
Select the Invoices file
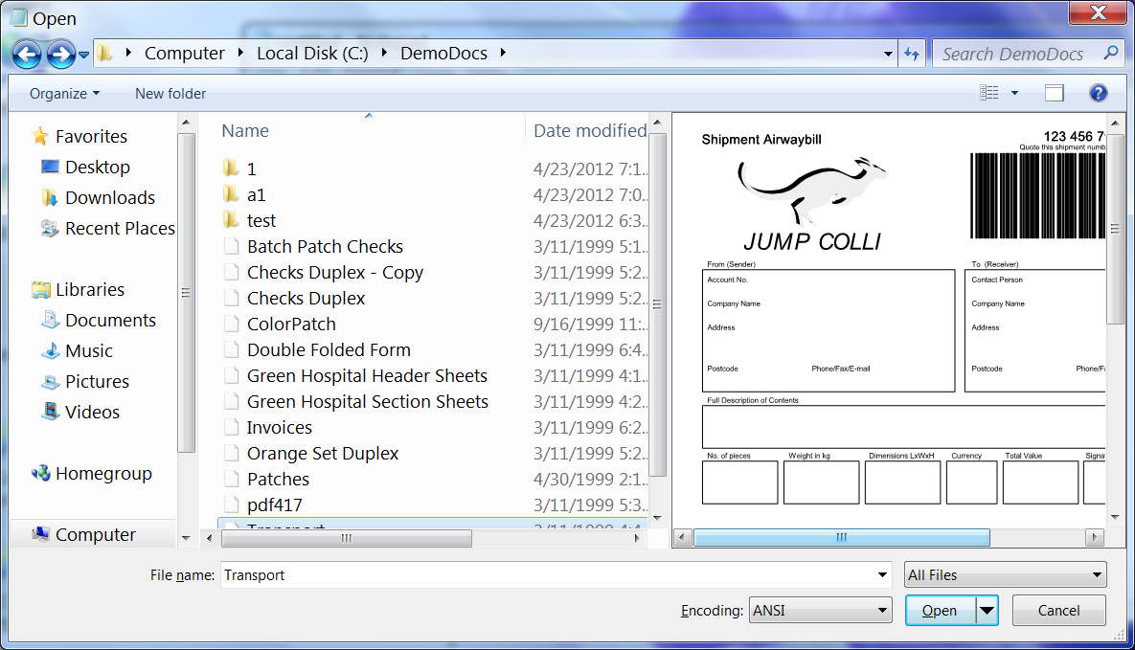pyautogui.click(x=279, y=426)
